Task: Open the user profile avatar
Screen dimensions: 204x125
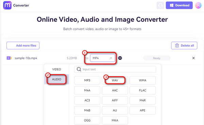Action: [198, 5]
